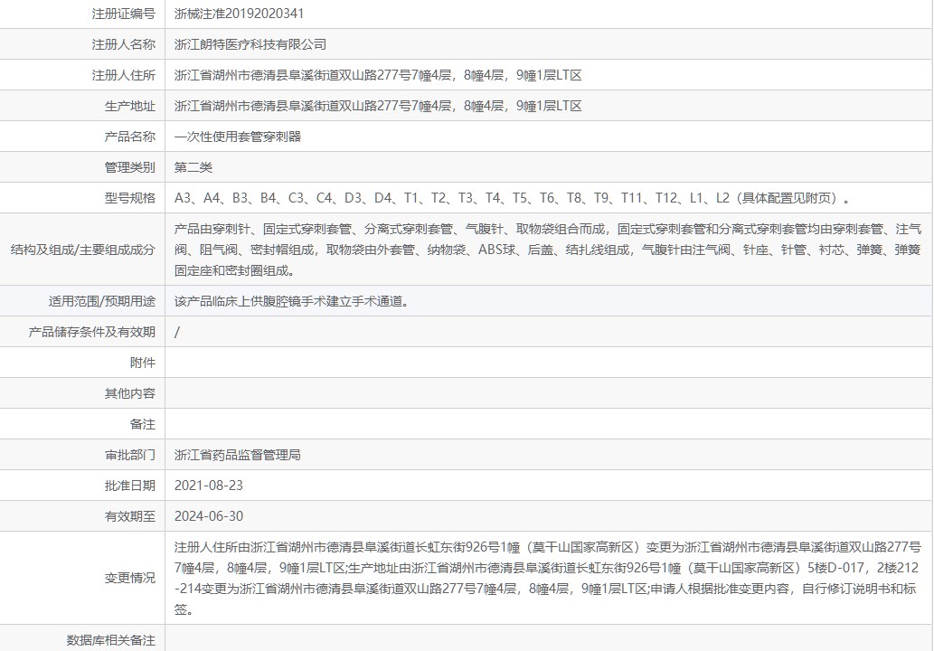Click the 注册人住所 label
The height and width of the screenshot is (651, 934).
[123, 76]
